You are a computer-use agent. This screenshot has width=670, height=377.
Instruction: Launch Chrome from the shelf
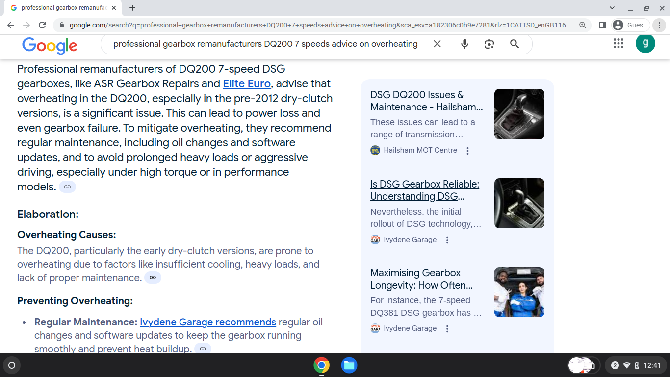(322, 365)
